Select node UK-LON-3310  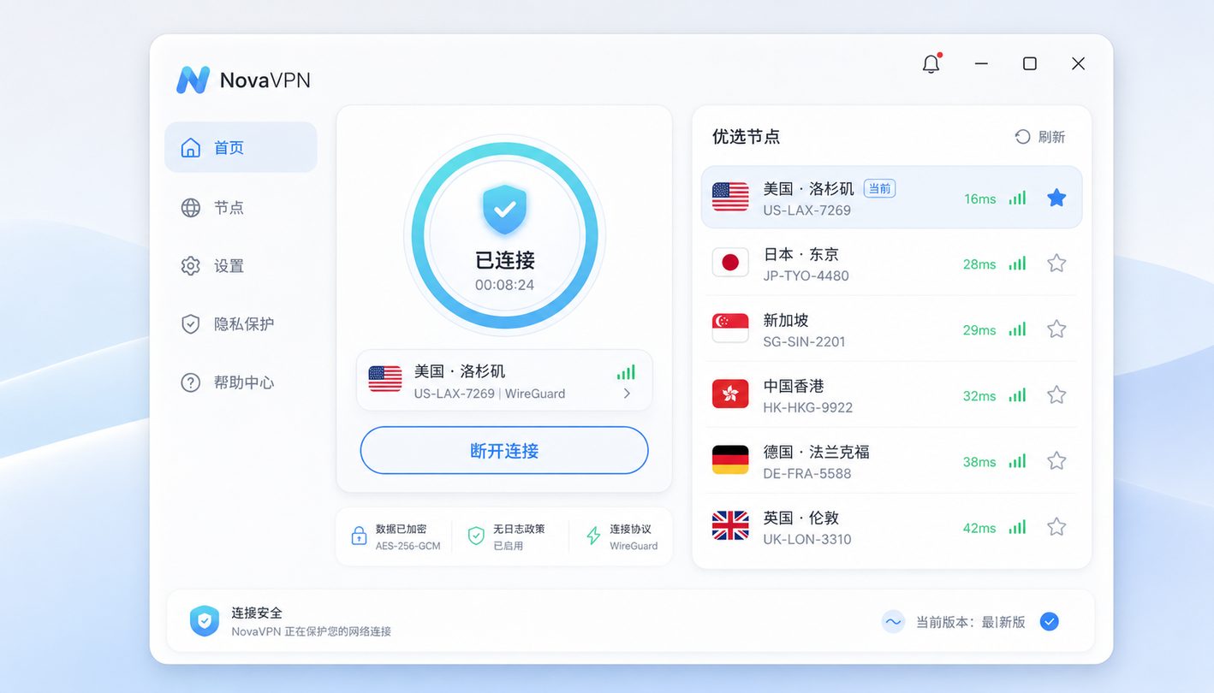891,527
